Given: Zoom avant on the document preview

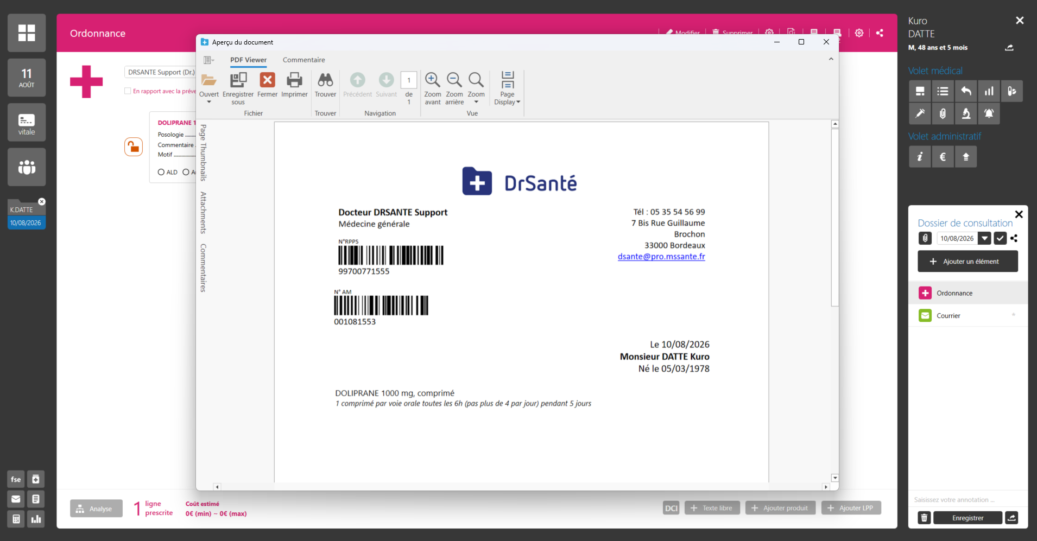Looking at the screenshot, I should [433, 88].
